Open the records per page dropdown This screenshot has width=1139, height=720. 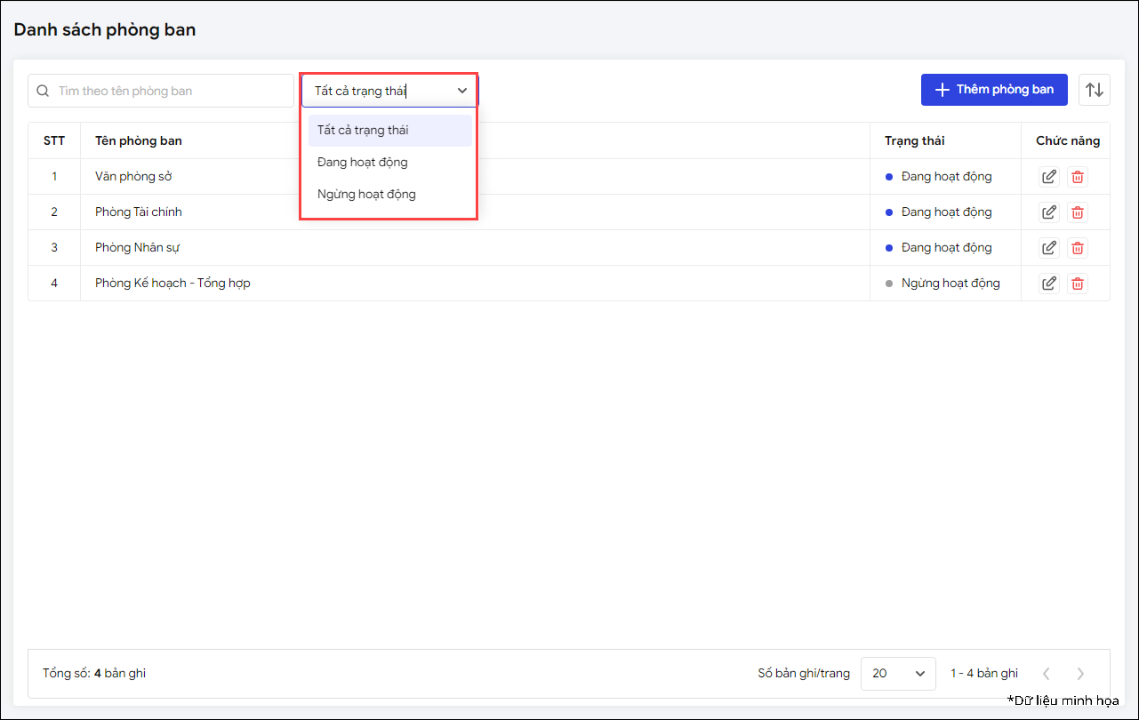pos(898,674)
